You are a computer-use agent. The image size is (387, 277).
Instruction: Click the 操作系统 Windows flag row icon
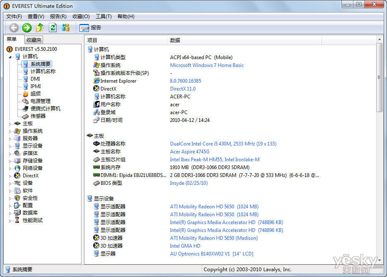(x=96, y=65)
